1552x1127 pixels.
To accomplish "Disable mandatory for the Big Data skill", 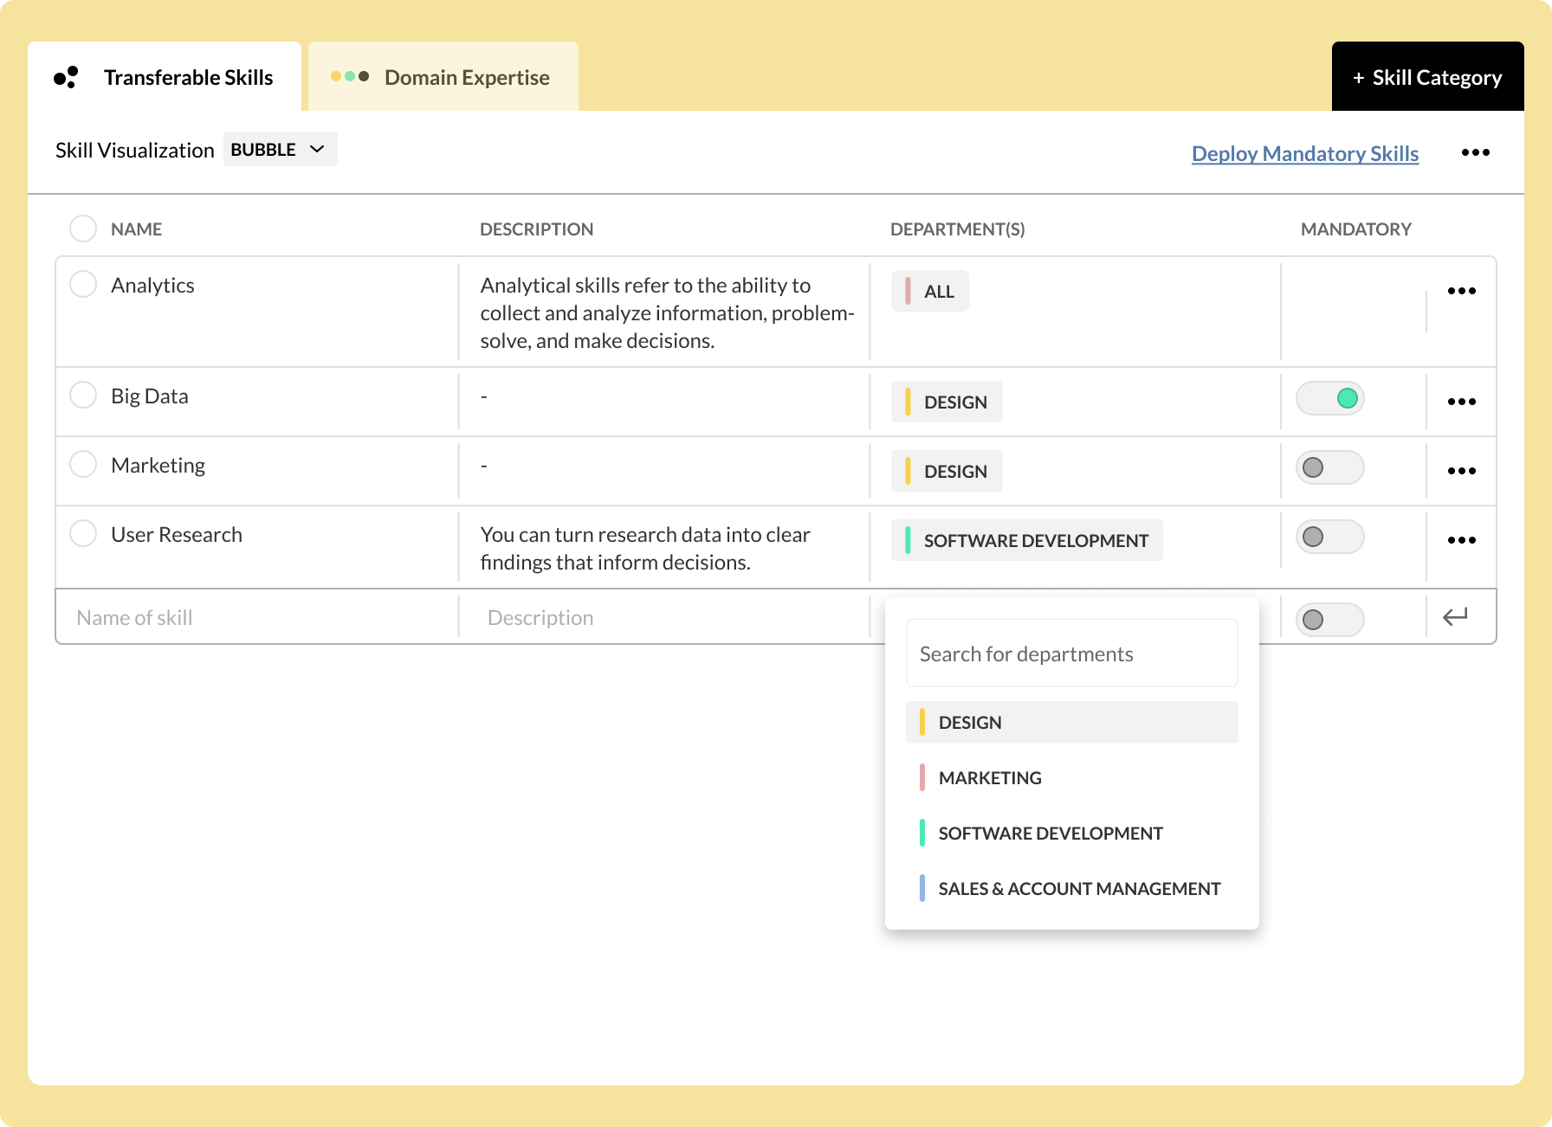I will point(1329,398).
